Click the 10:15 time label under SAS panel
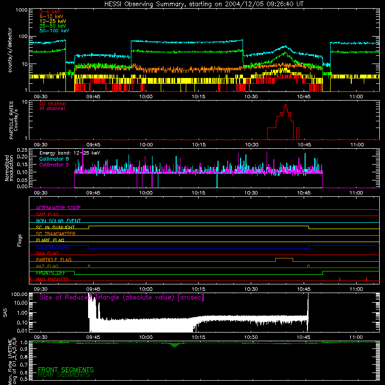 198,337
